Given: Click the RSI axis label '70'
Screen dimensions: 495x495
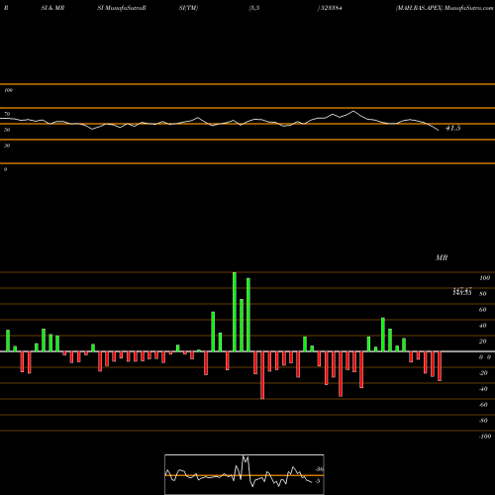Looking at the screenshot, I should coord(7,114).
